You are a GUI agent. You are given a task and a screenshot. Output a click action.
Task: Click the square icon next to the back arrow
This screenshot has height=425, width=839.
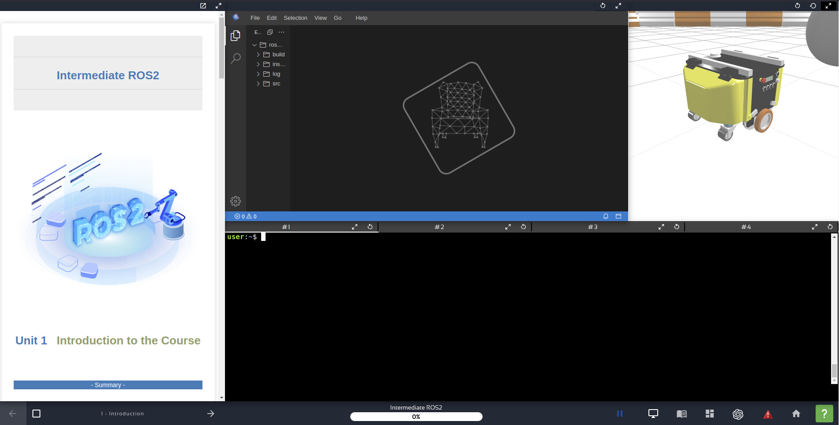click(37, 414)
